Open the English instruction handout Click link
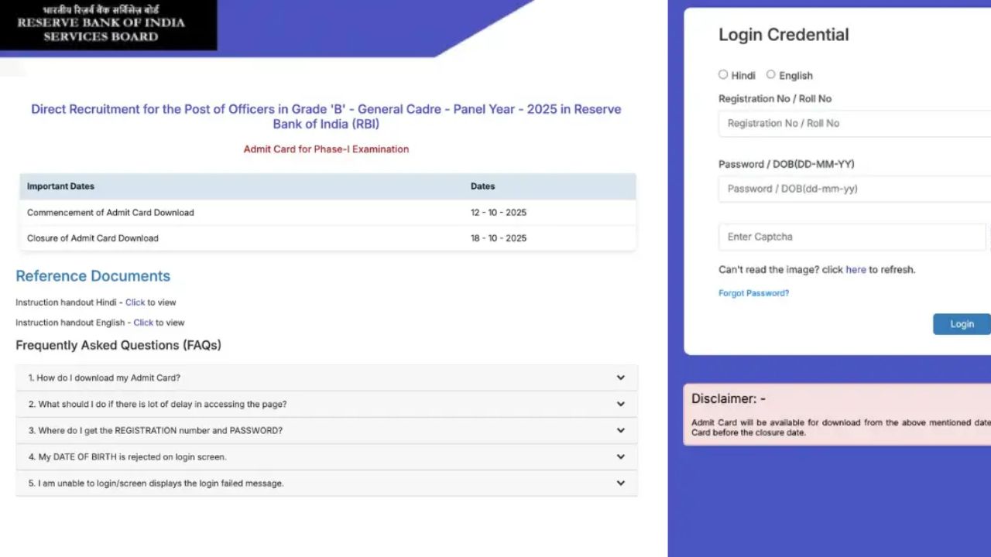This screenshot has height=557, width=991. pyautogui.click(x=143, y=323)
